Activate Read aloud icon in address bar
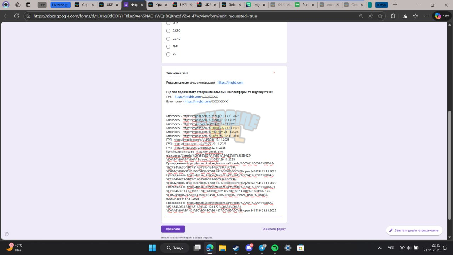 pos(371,16)
